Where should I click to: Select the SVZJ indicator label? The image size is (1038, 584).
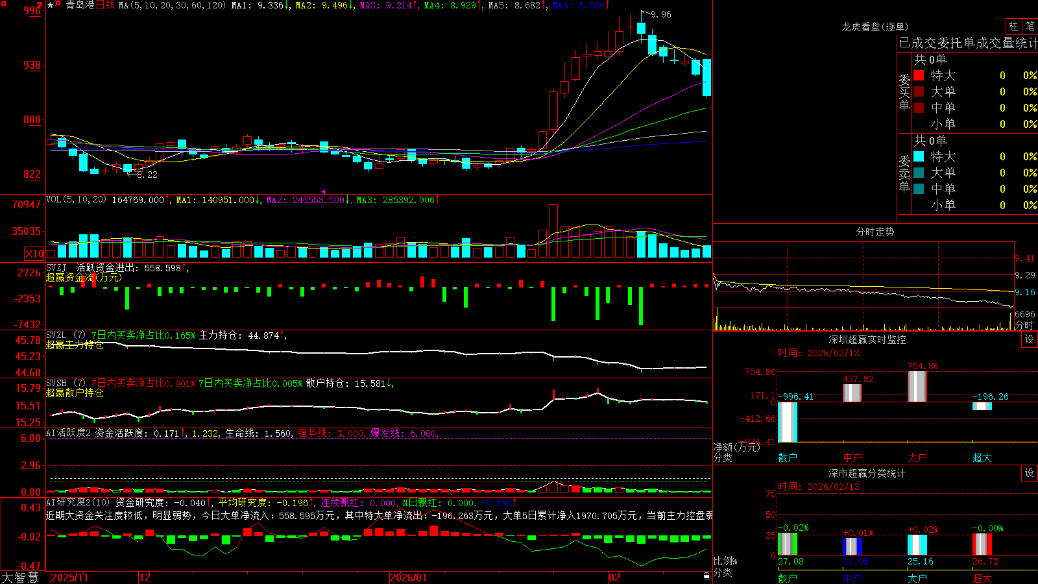click(56, 267)
